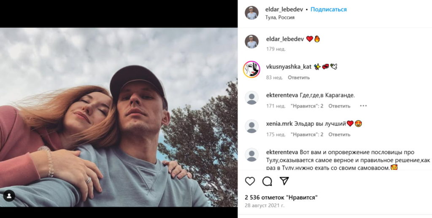Share post with paper plane icon

(284, 181)
